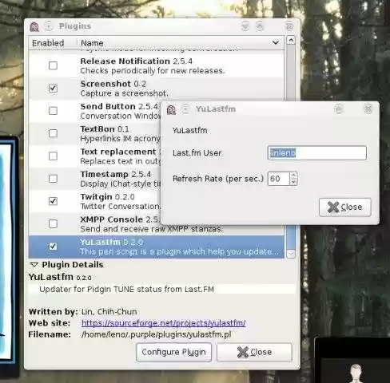The image size is (390, 383).
Task: Enable the Text replacement plugin checkbox
Action: click(53, 156)
